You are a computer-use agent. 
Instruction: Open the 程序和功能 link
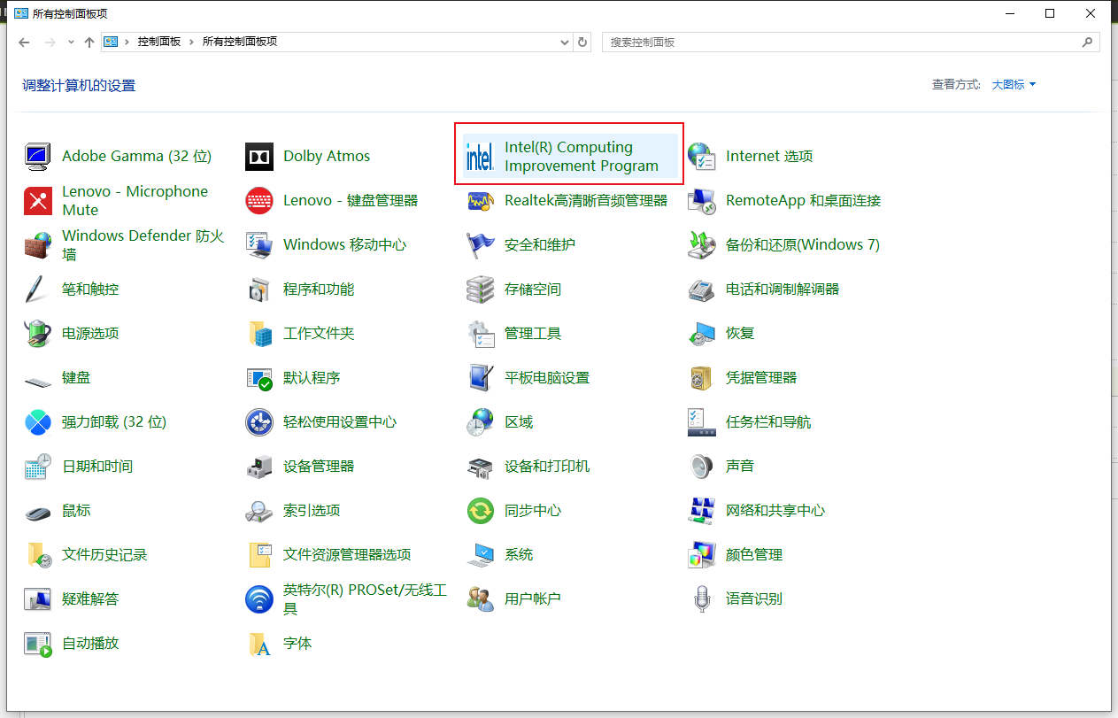pos(318,290)
